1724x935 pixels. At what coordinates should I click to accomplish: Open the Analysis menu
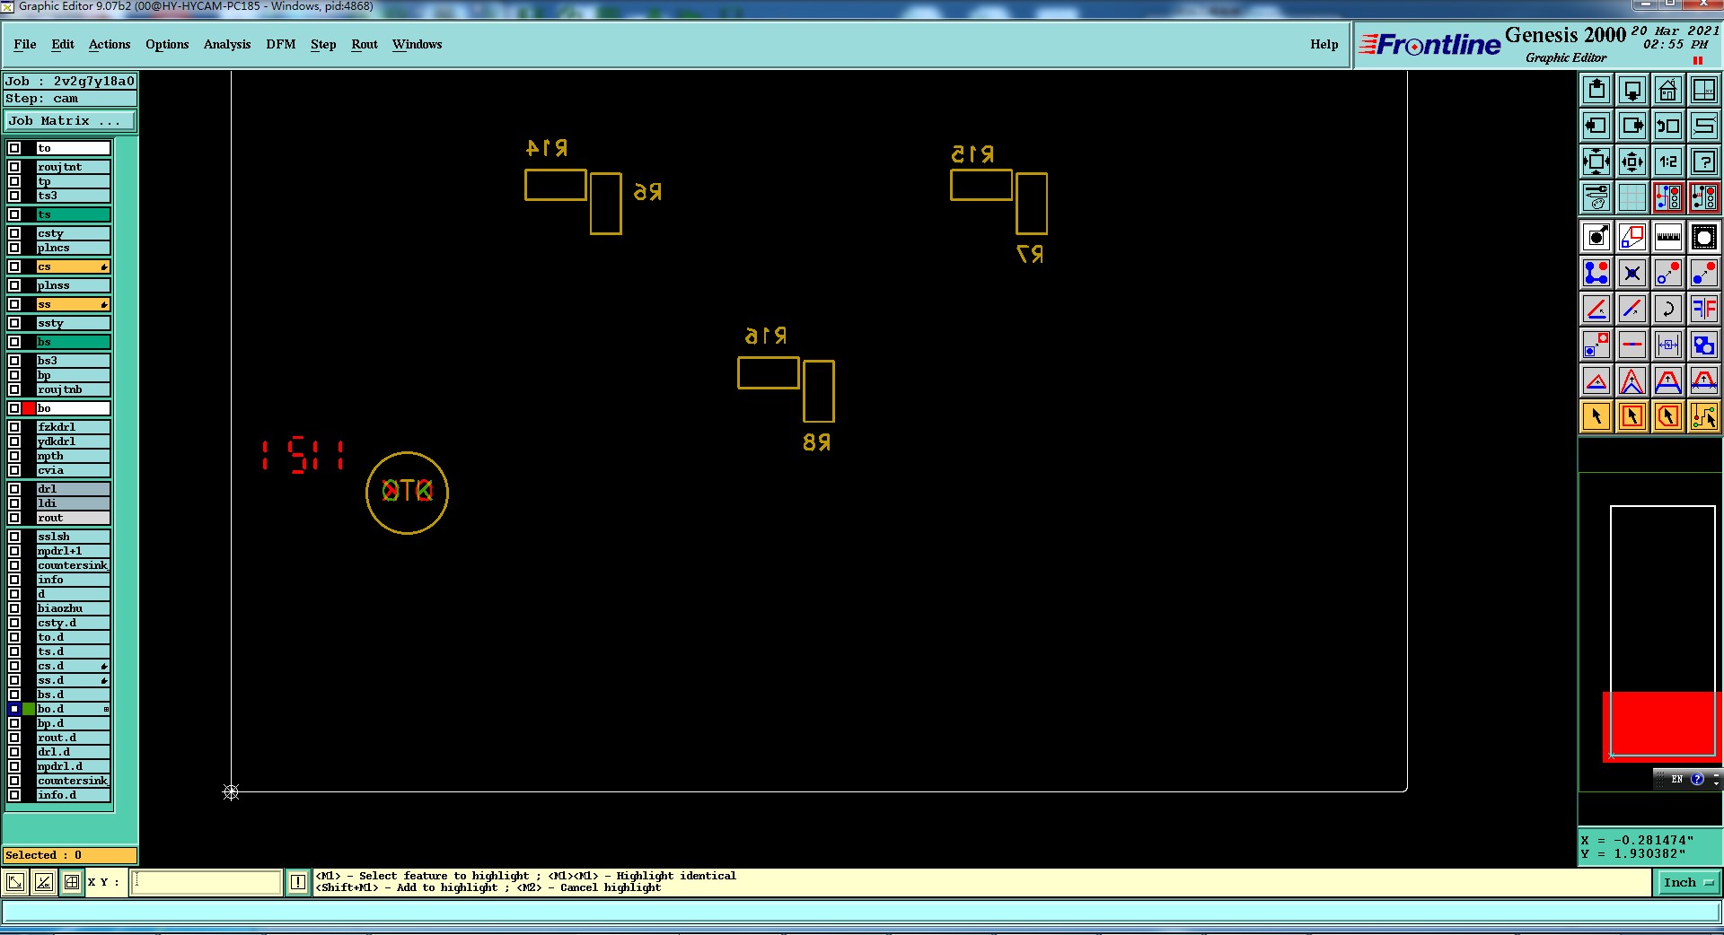[x=227, y=44]
